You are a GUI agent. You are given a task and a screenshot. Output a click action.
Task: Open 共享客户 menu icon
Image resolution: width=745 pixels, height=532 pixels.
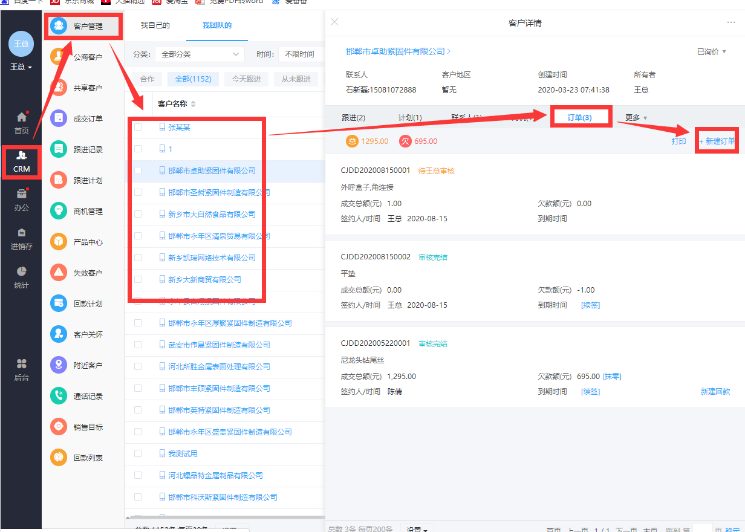click(59, 88)
